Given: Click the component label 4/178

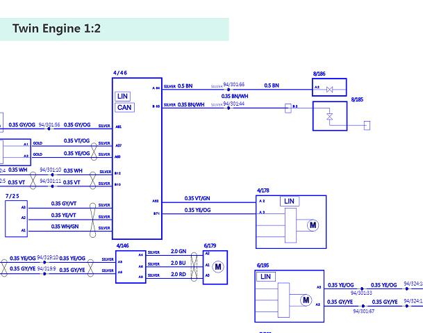Looking at the screenshot, I should [263, 190].
